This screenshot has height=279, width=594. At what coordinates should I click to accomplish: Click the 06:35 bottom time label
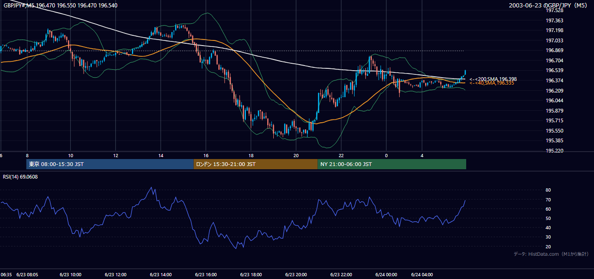point(6,274)
